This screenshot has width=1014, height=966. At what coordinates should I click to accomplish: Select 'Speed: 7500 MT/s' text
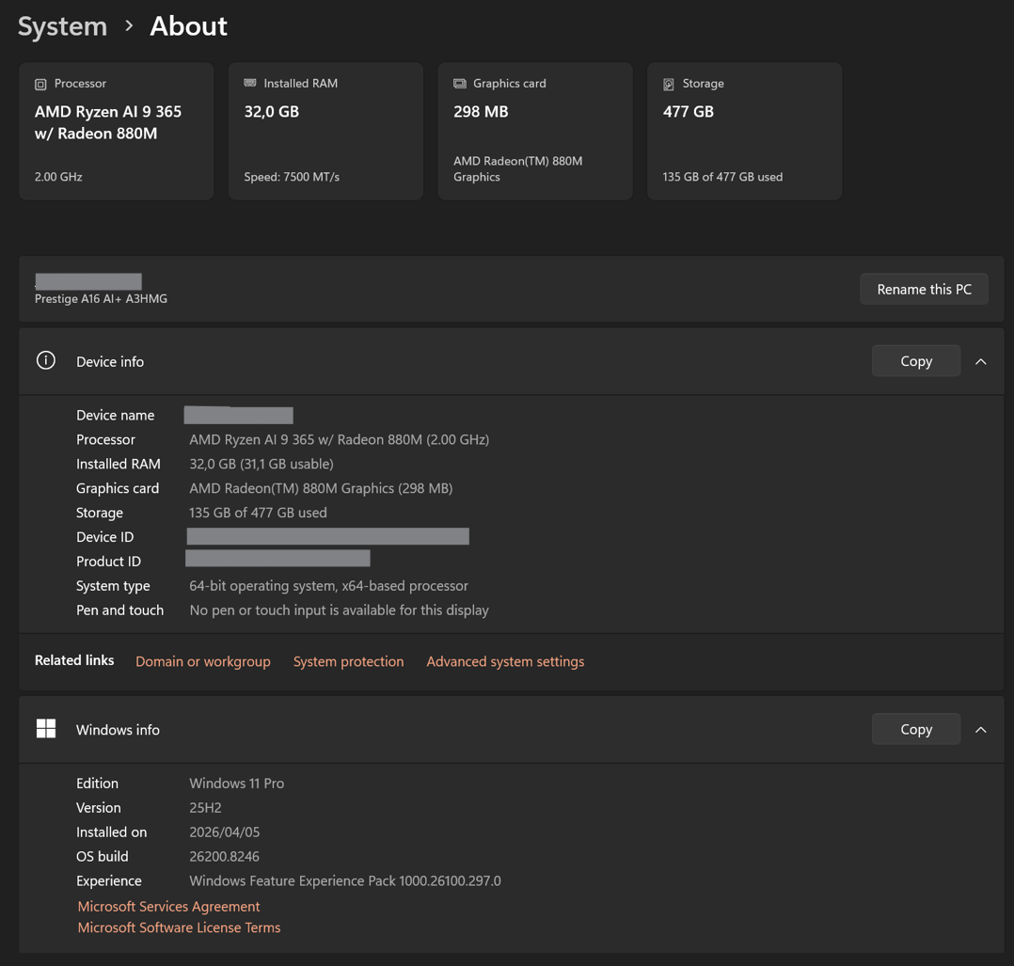click(292, 177)
